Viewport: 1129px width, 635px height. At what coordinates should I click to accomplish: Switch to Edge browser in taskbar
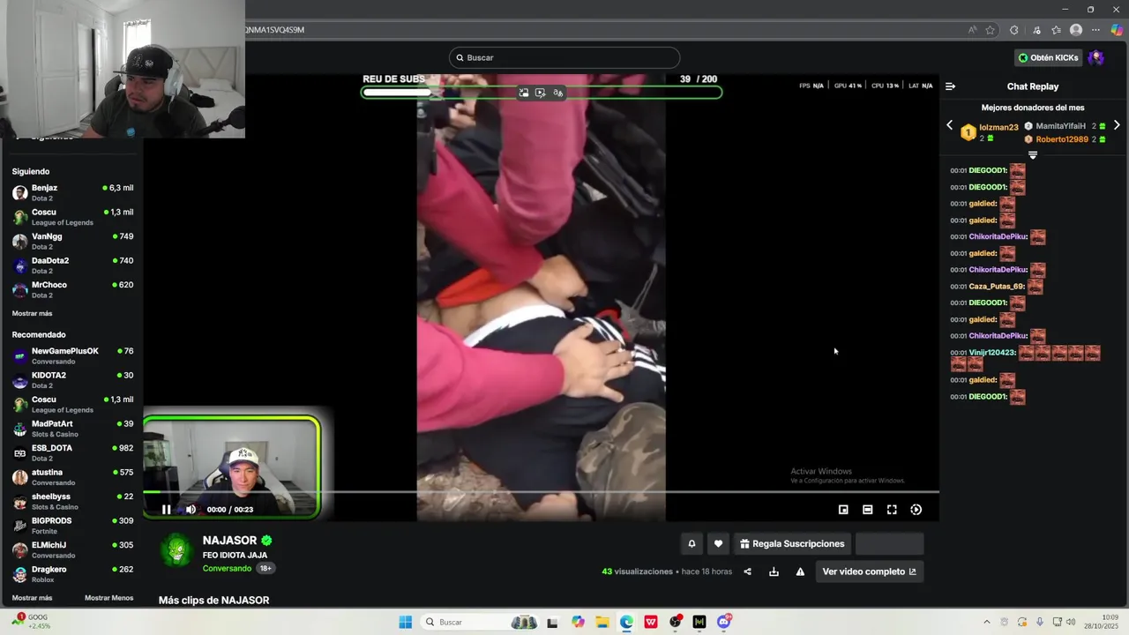pyautogui.click(x=626, y=622)
